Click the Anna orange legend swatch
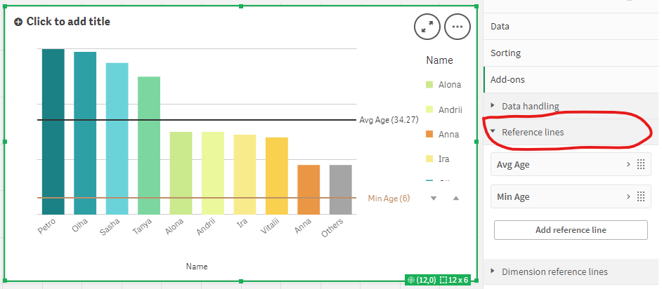662x289 pixels. coord(429,134)
